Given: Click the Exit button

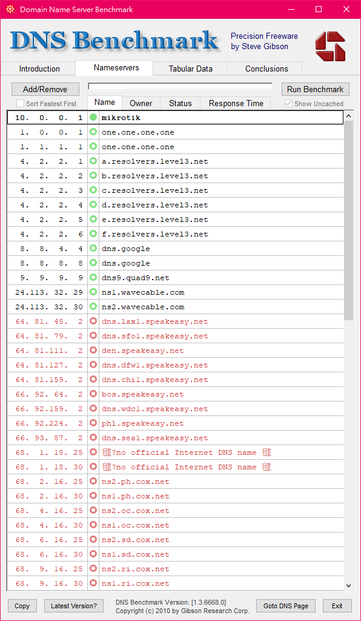Looking at the screenshot, I should coord(337,606).
